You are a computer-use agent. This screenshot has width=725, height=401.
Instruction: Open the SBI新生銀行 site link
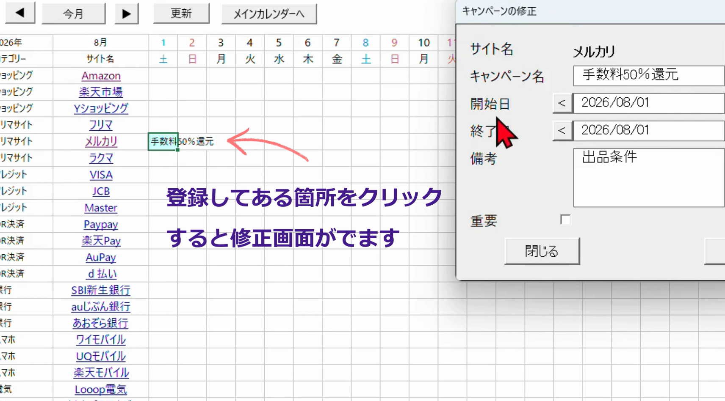tap(101, 290)
